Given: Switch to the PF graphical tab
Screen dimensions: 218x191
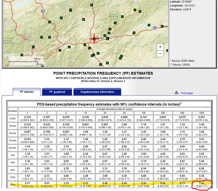Looking at the screenshot, I should pyautogui.click(x=57, y=92).
